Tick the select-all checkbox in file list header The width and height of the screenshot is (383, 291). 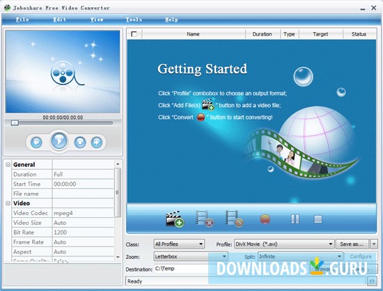[134, 34]
